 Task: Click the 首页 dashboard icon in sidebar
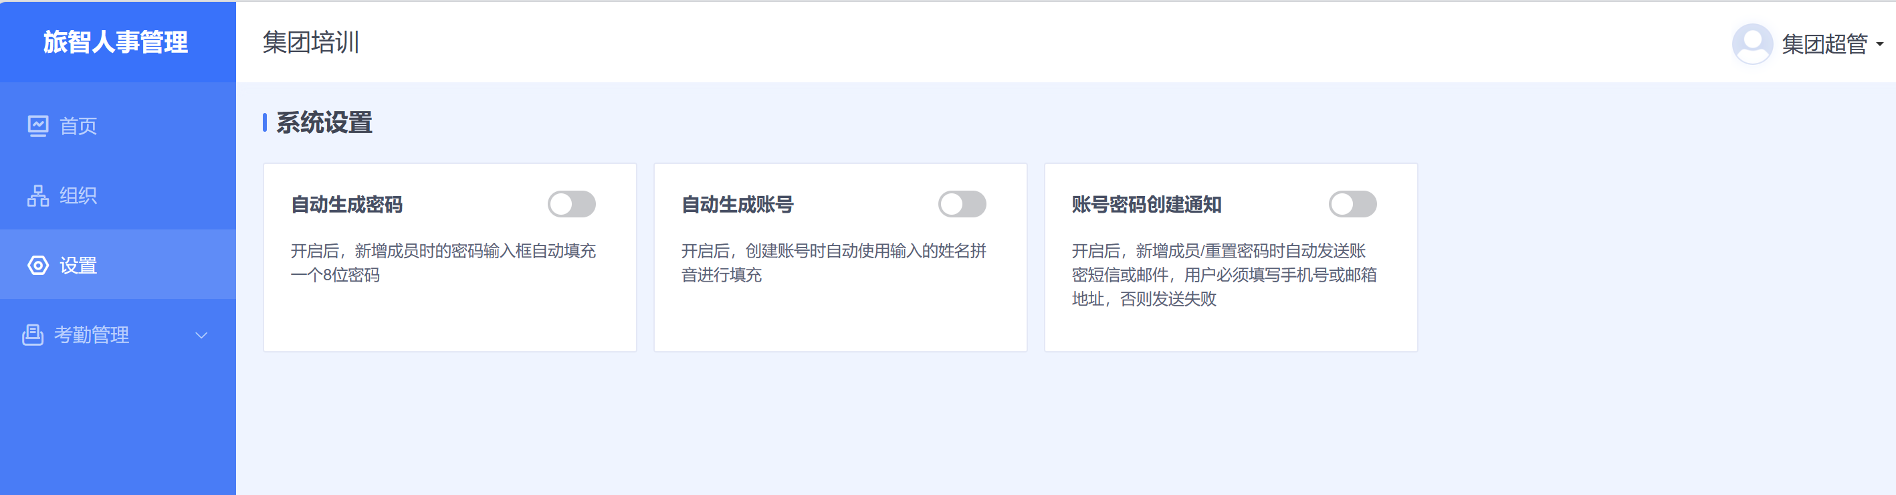[x=37, y=126]
